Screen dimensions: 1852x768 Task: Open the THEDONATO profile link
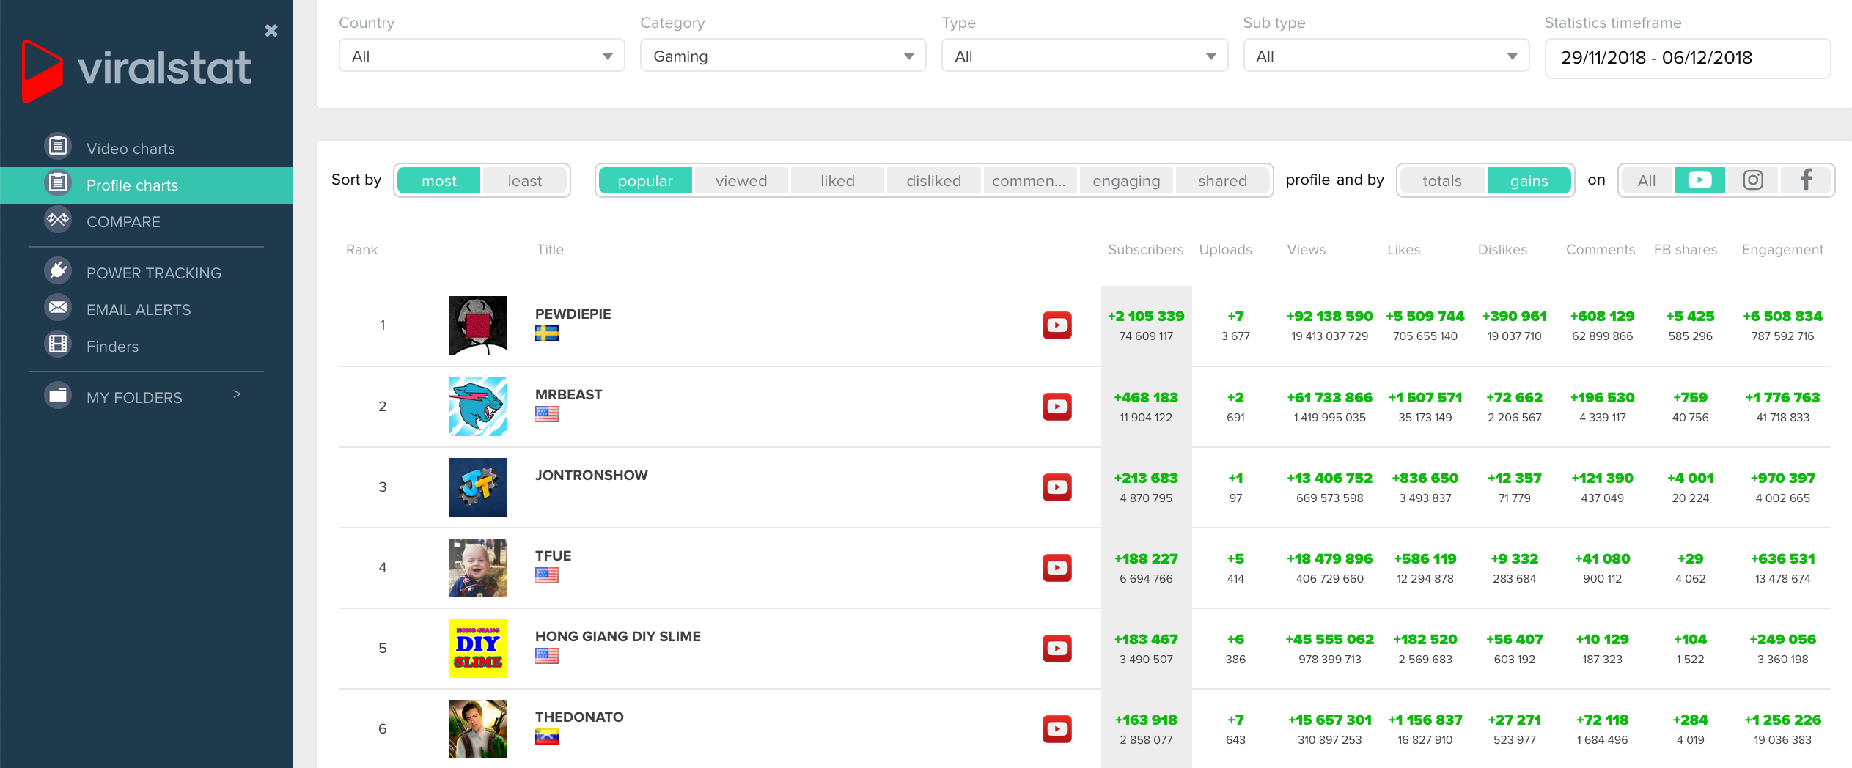[579, 717]
